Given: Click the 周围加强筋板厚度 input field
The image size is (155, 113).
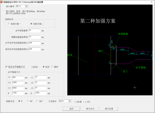Looking at the screenshot, I should pyautogui.click(x=34, y=37).
